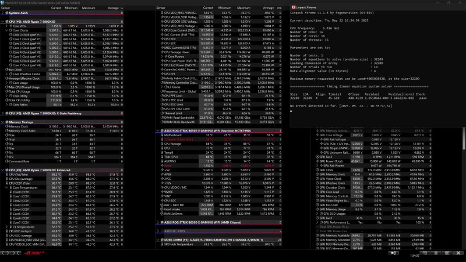The image size is (466, 262).
Task: Expand the Core Usage row
Action: [6, 83]
